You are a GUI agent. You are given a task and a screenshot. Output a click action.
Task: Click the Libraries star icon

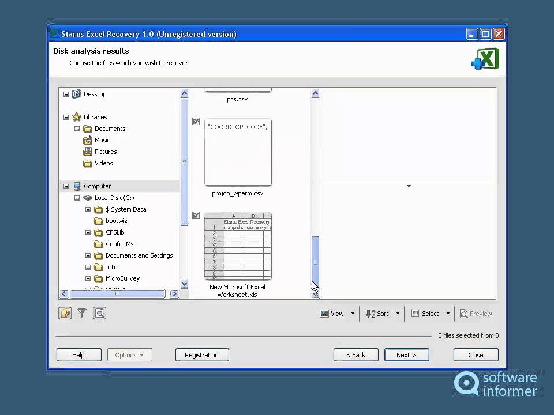tap(77, 117)
